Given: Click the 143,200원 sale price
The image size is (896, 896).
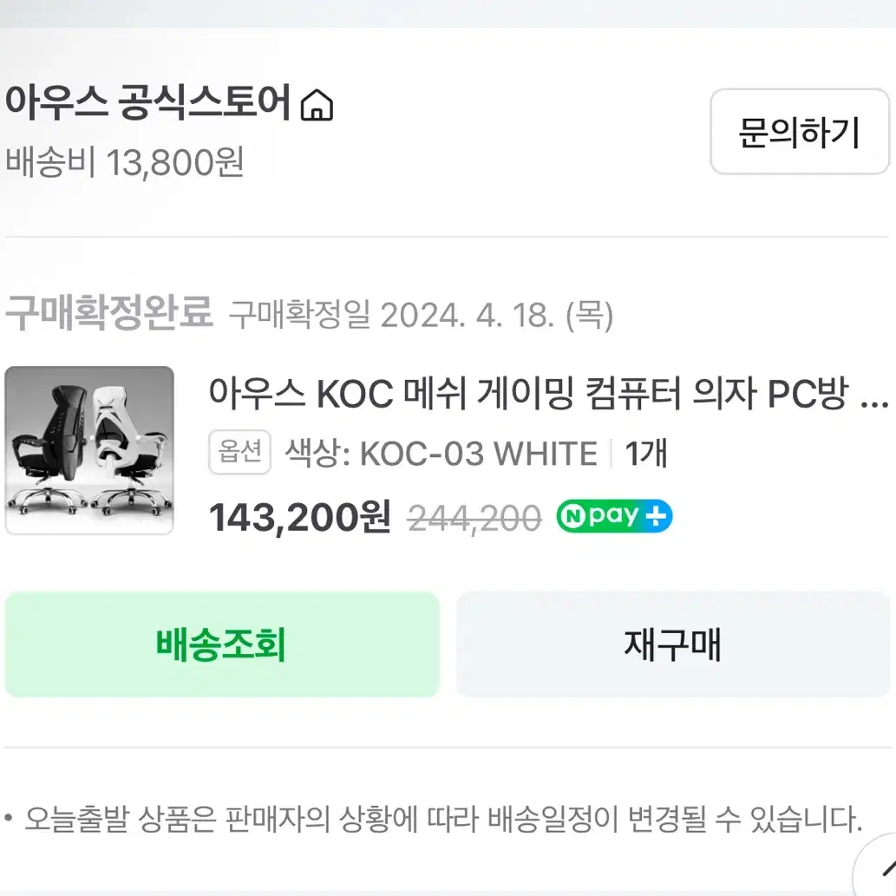Looking at the screenshot, I should pyautogui.click(x=300, y=518).
